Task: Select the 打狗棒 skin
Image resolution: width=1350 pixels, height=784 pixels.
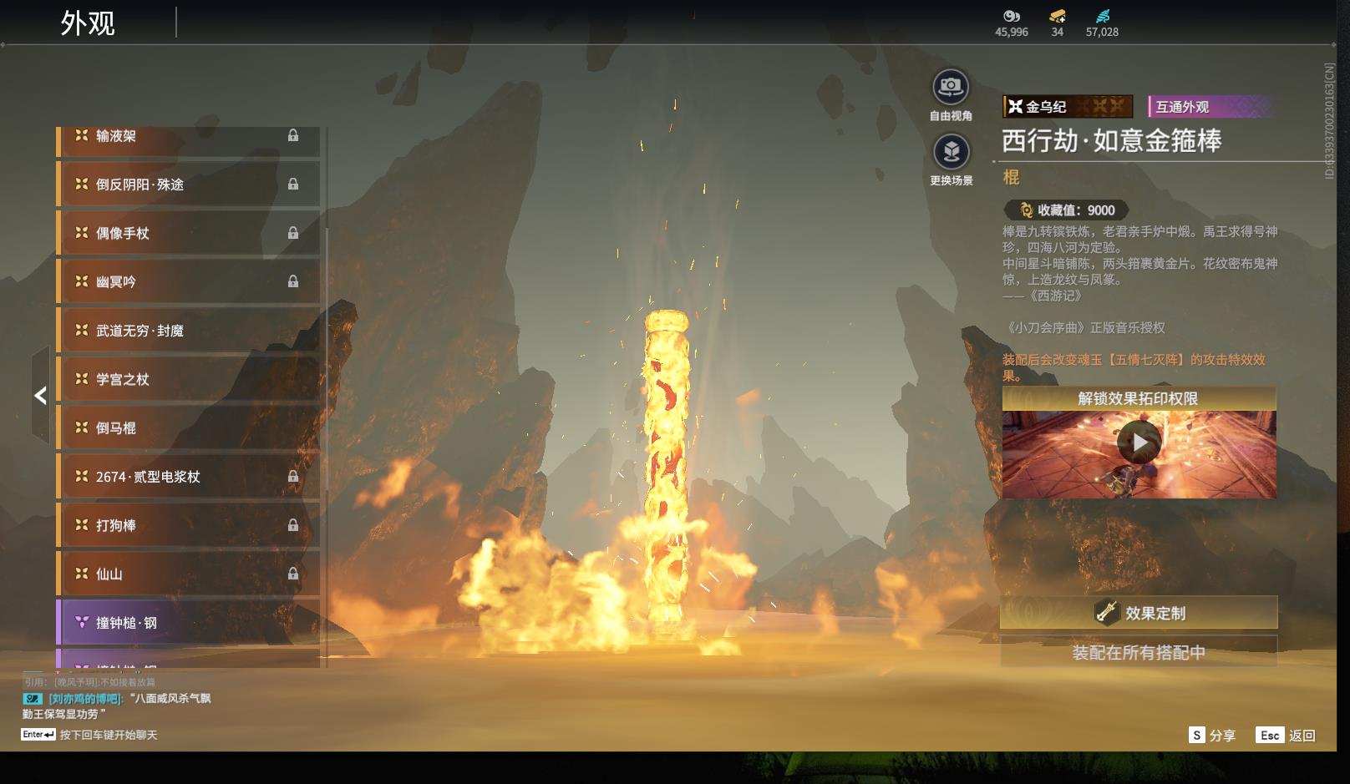Action: click(188, 525)
